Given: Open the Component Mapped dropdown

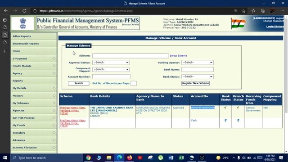Looking at the screenshot, I should coord(111,69).
